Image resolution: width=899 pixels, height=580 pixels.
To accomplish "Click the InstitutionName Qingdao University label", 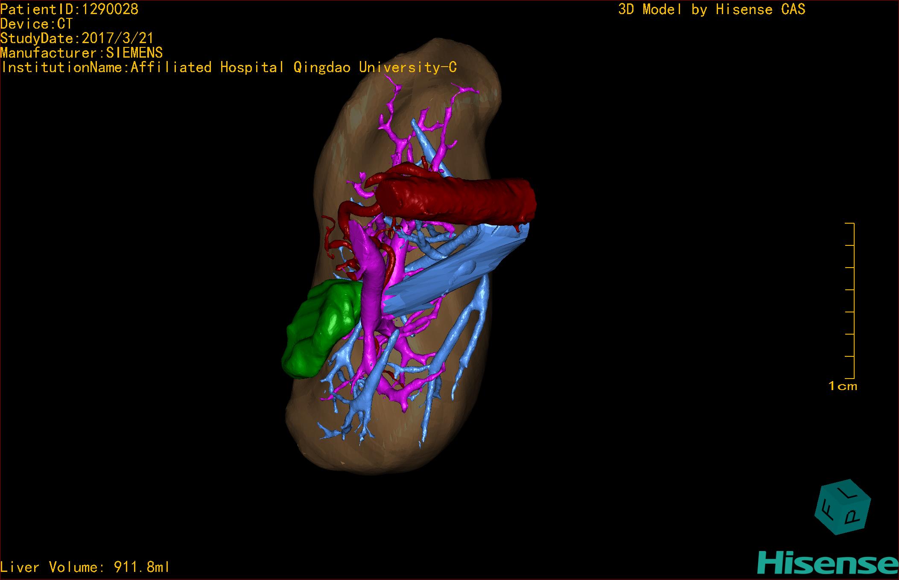I will pyautogui.click(x=229, y=67).
